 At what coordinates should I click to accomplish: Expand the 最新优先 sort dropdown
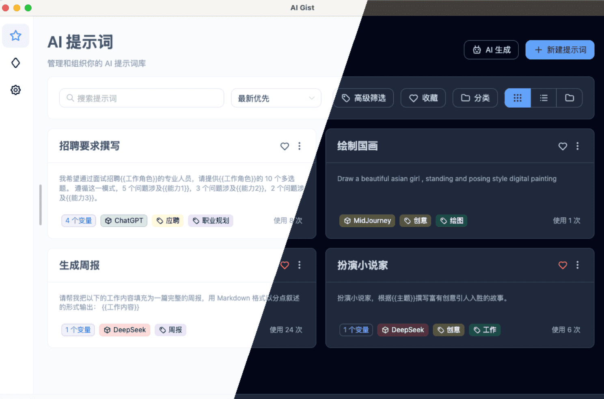(x=276, y=98)
